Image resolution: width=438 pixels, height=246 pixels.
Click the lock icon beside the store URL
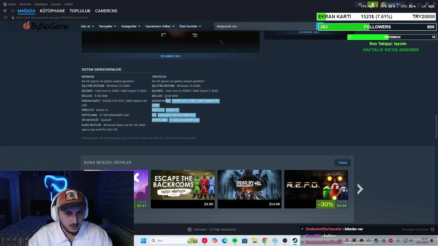[13, 17]
